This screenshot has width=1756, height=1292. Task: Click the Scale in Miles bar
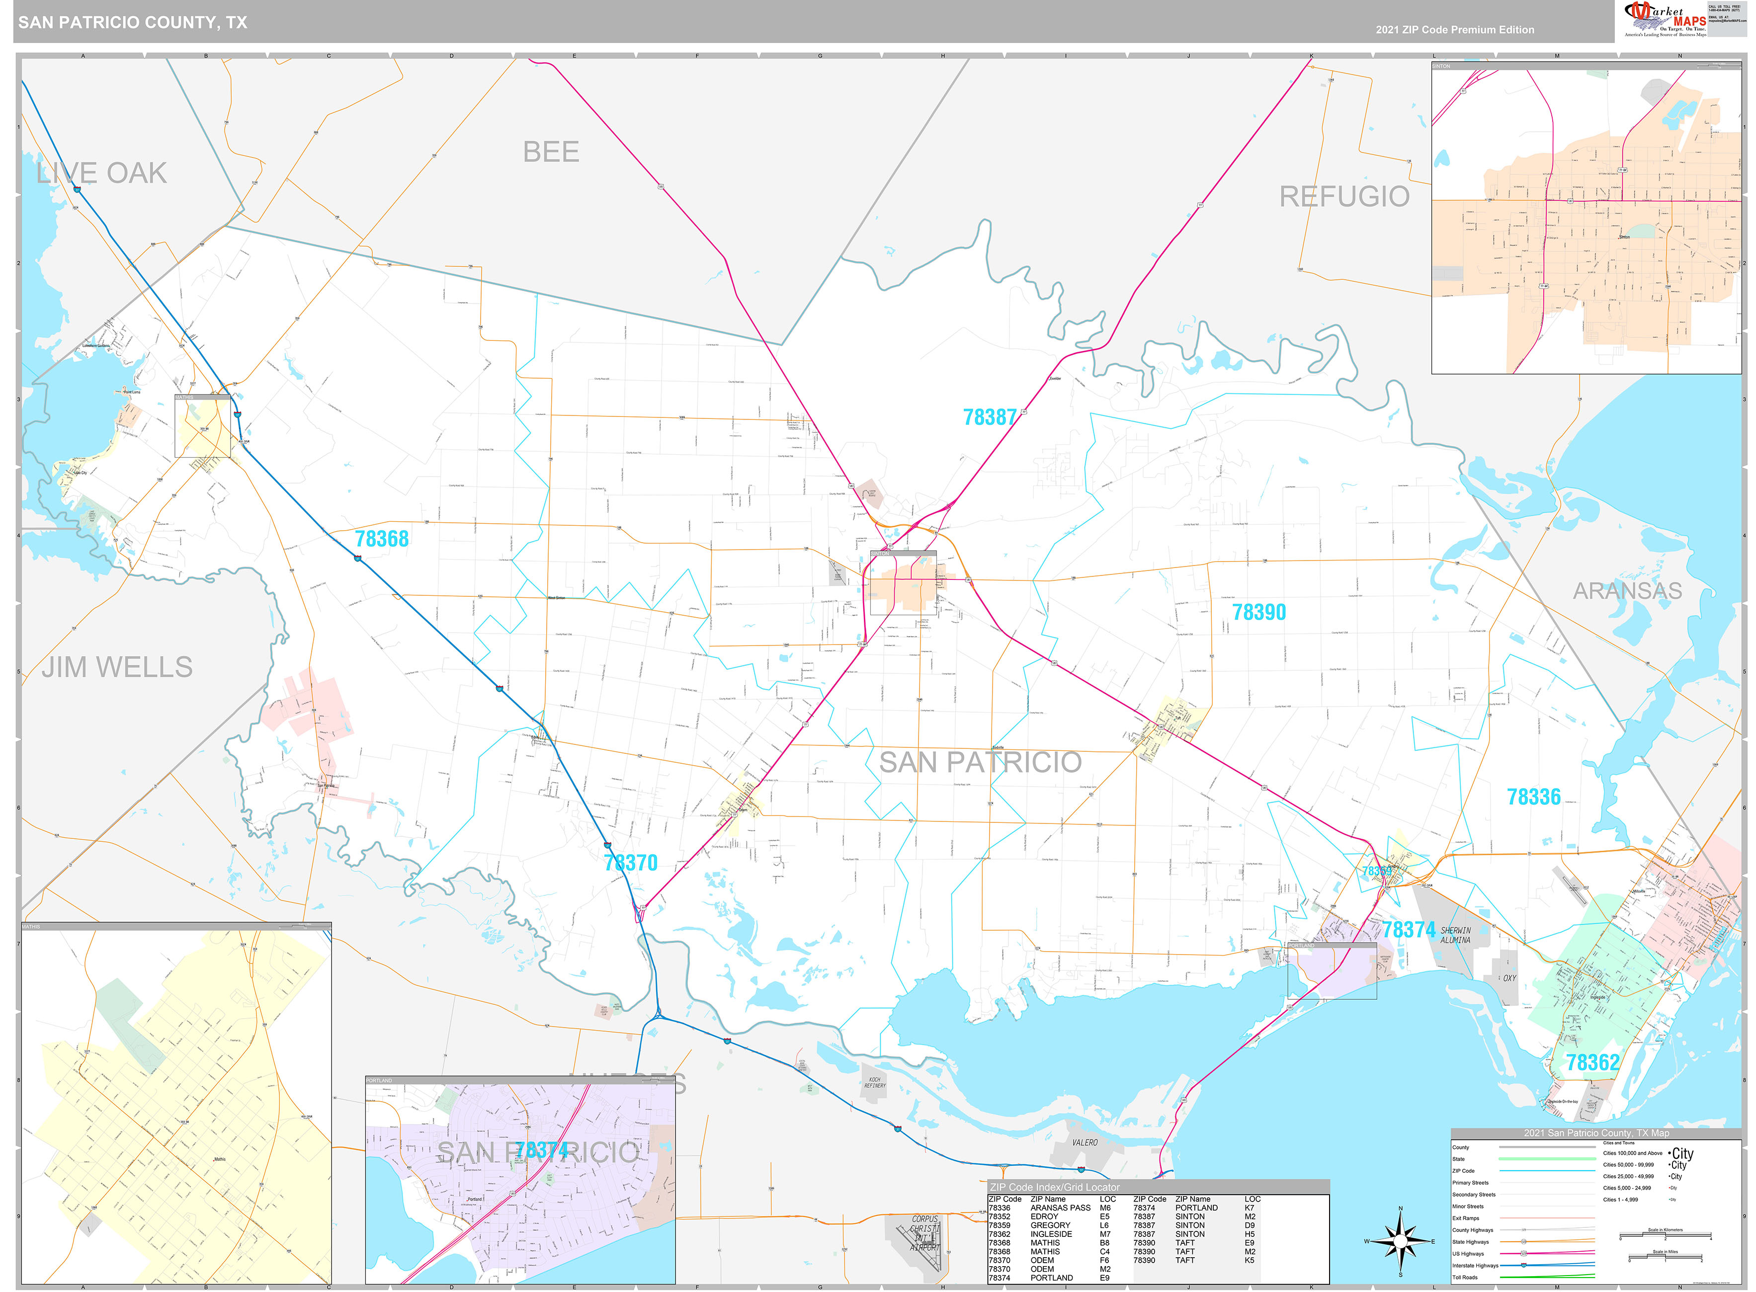click(1665, 1257)
